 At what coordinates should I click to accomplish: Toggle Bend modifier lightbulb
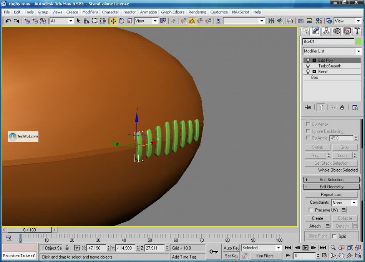[308, 72]
